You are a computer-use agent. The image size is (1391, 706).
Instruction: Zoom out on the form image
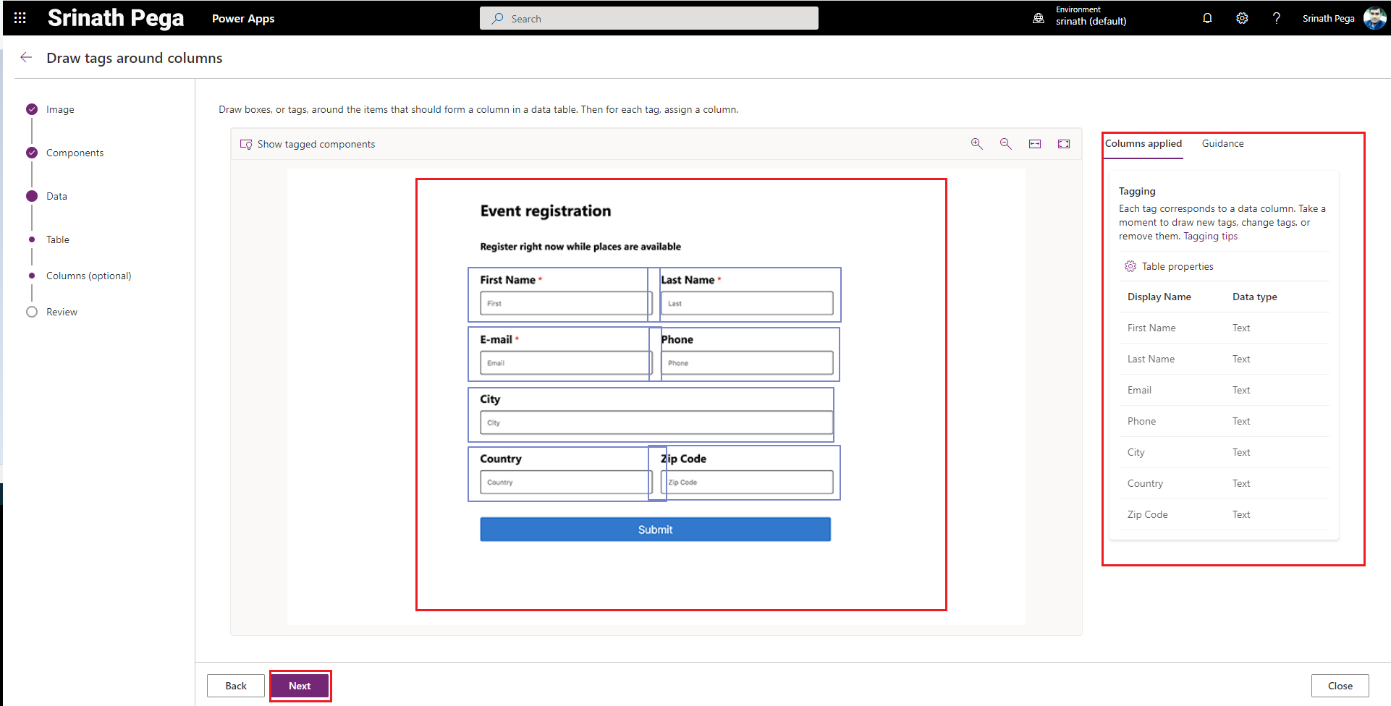point(1005,144)
